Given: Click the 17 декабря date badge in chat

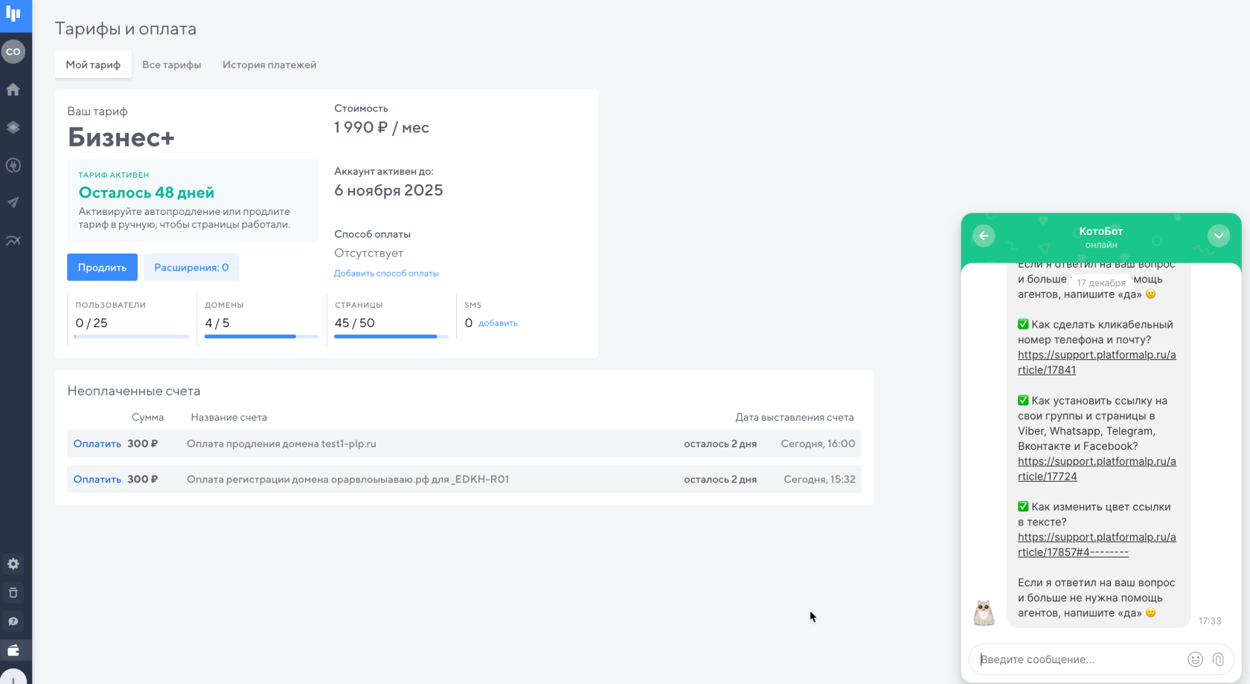Looking at the screenshot, I should [x=1101, y=283].
